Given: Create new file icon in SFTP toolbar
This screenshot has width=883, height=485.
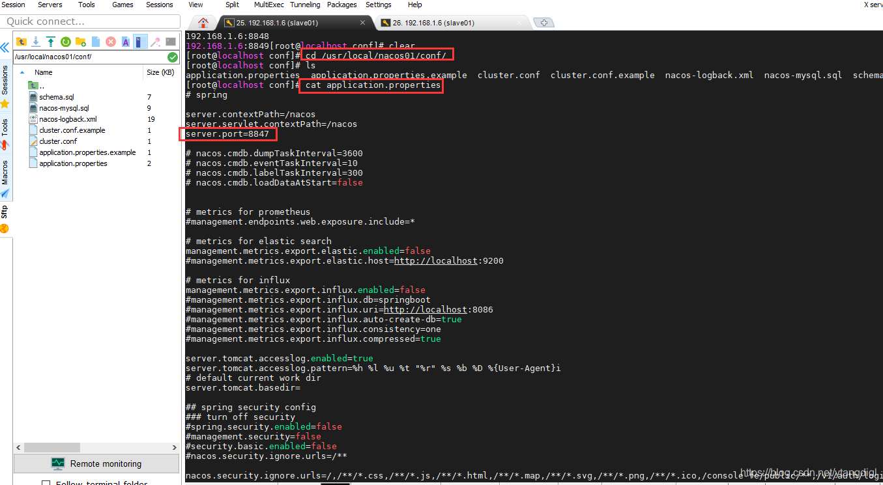Looking at the screenshot, I should (96, 42).
